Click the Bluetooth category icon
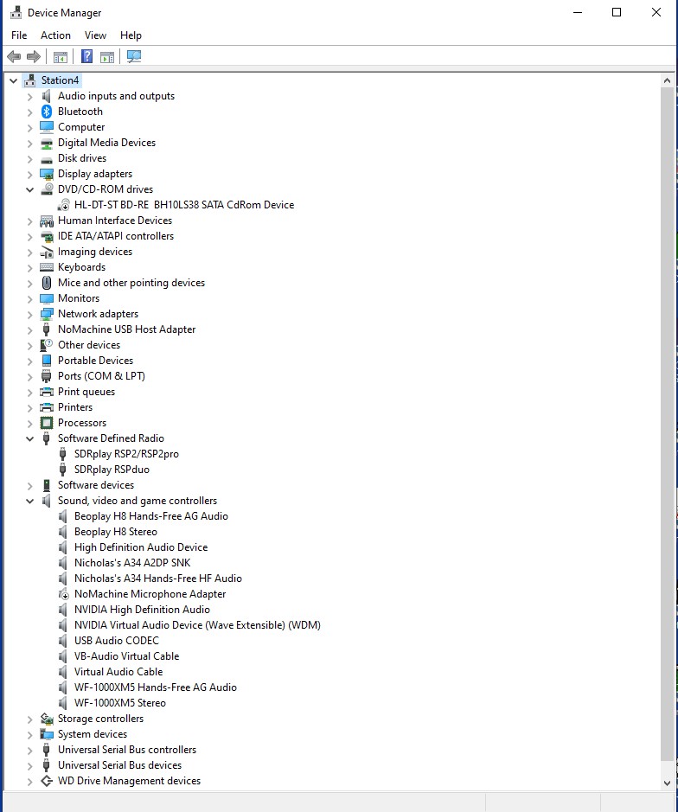 (x=47, y=112)
